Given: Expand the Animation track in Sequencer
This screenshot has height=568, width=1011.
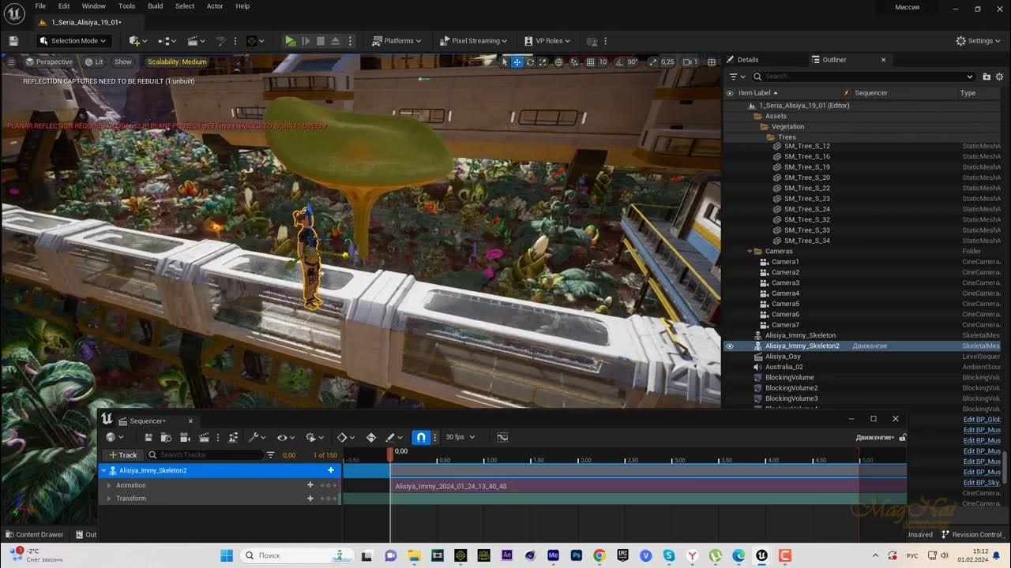Looking at the screenshot, I should point(109,485).
